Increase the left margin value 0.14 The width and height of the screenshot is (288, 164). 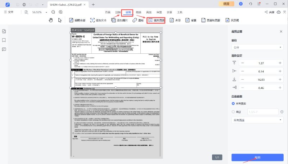tap(280, 71)
